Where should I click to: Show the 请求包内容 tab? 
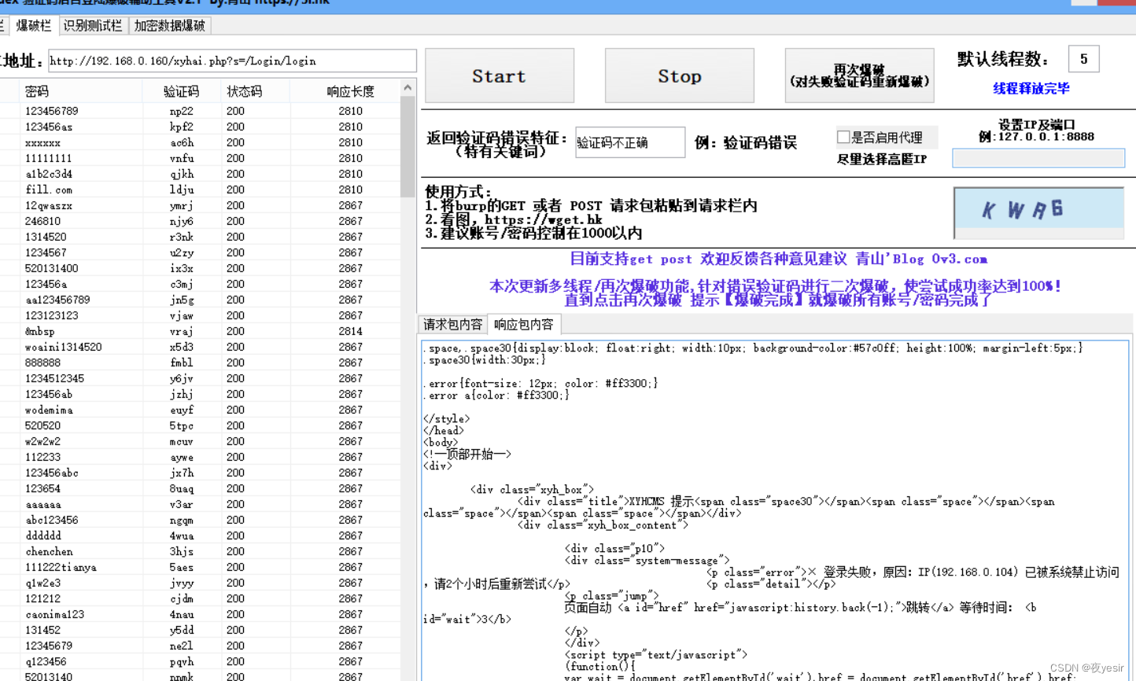click(453, 324)
